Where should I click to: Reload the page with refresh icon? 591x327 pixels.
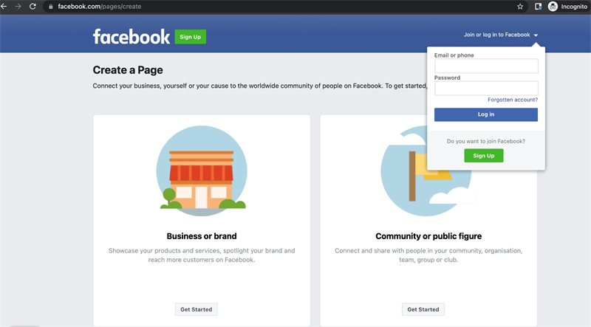tap(33, 7)
